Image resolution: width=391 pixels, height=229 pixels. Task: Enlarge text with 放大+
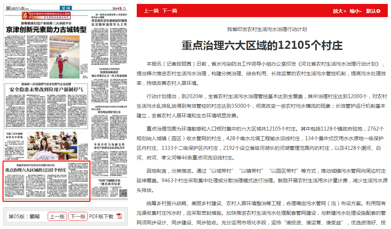[x=339, y=11]
